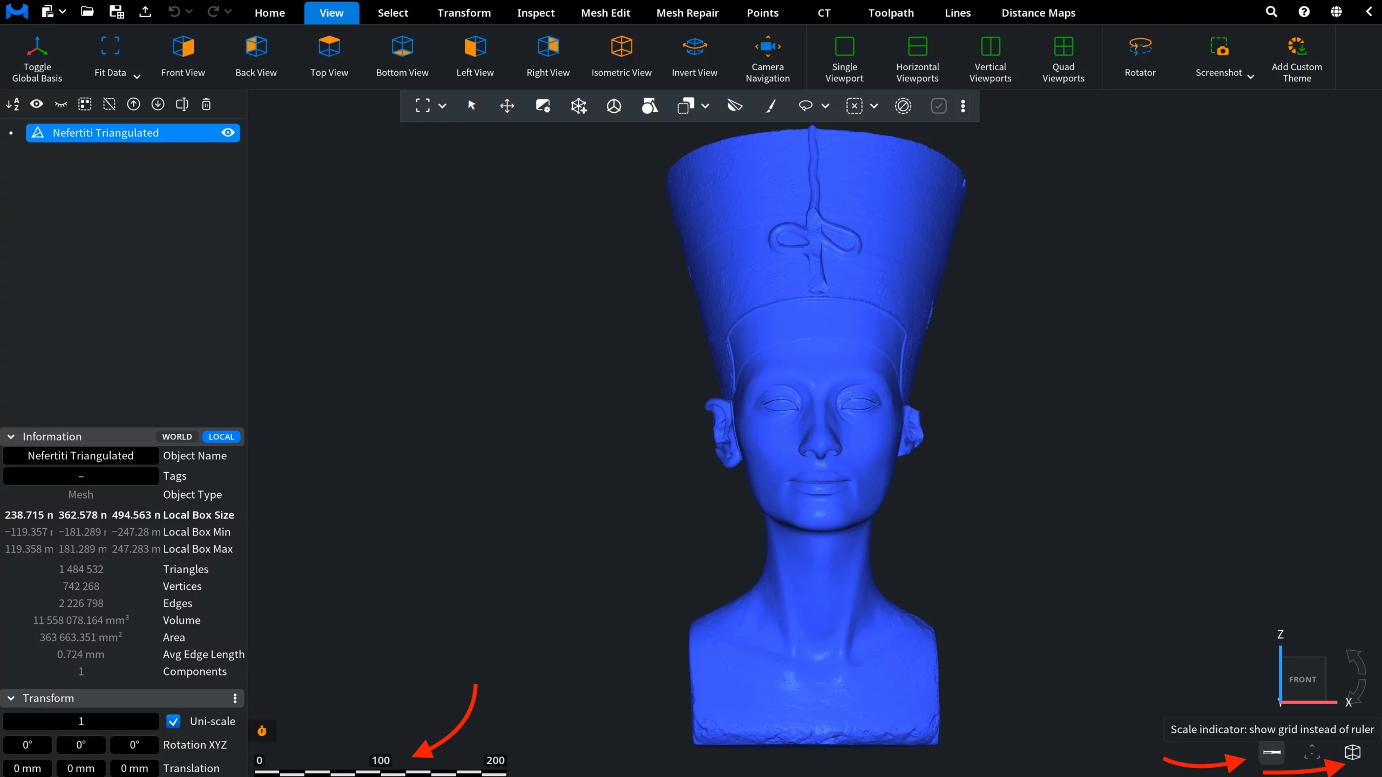Image resolution: width=1382 pixels, height=777 pixels.
Task: Switch to Right View
Action: (x=548, y=58)
